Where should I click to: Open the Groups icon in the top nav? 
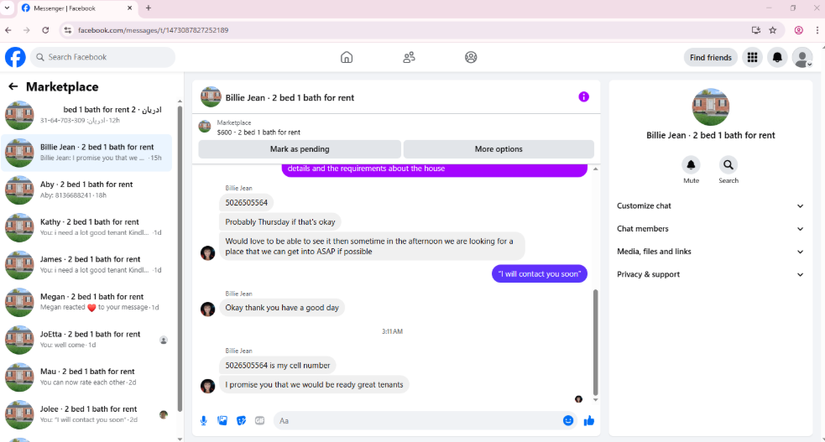point(471,57)
